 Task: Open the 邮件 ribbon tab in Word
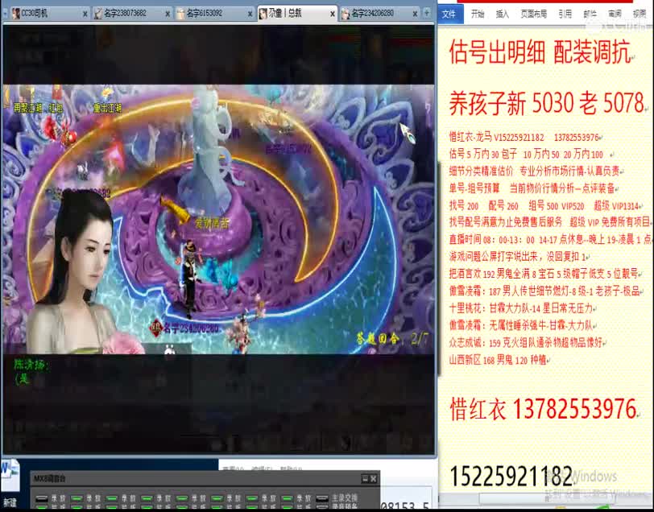[x=590, y=14]
